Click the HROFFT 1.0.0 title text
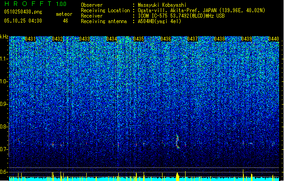The height and width of the screenshot is (181, 284). (x=35, y=4)
